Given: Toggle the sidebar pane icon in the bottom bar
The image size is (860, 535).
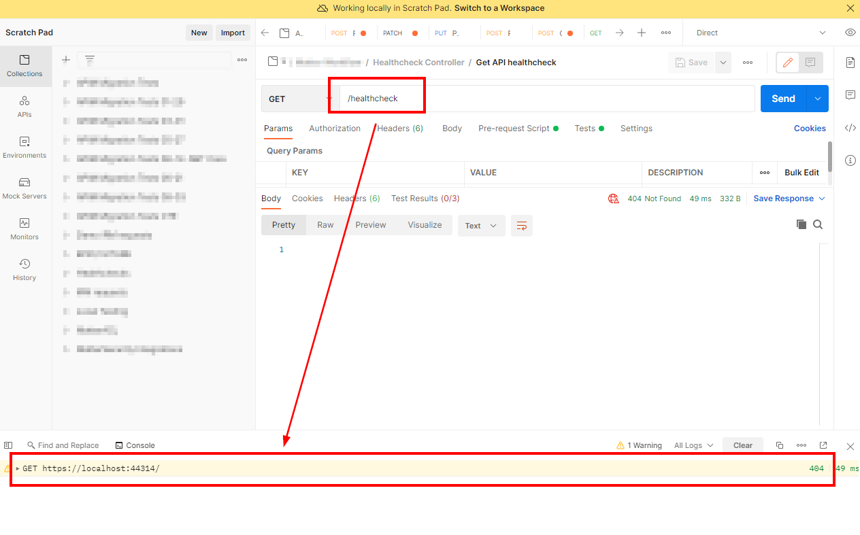Looking at the screenshot, I should [x=8, y=445].
